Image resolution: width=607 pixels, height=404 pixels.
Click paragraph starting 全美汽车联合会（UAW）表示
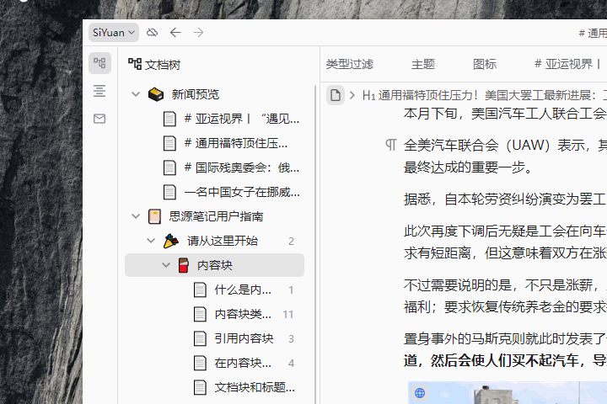[505, 157]
